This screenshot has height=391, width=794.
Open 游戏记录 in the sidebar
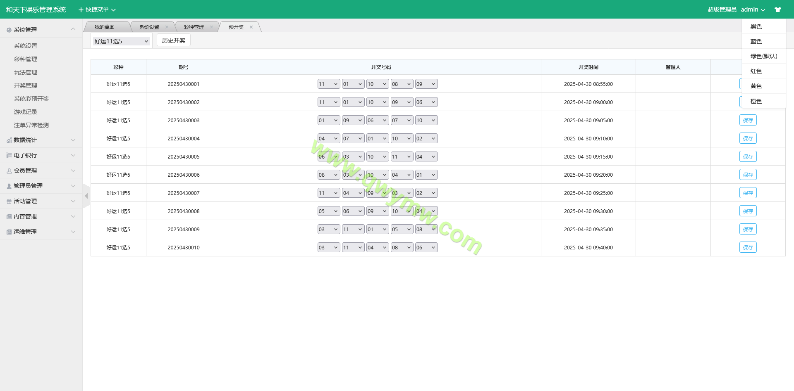pos(26,112)
